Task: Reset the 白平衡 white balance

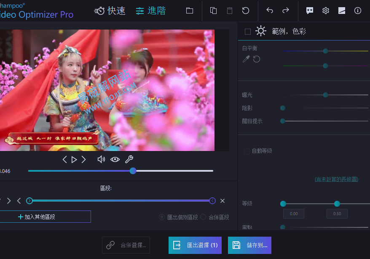Action: click(x=257, y=59)
